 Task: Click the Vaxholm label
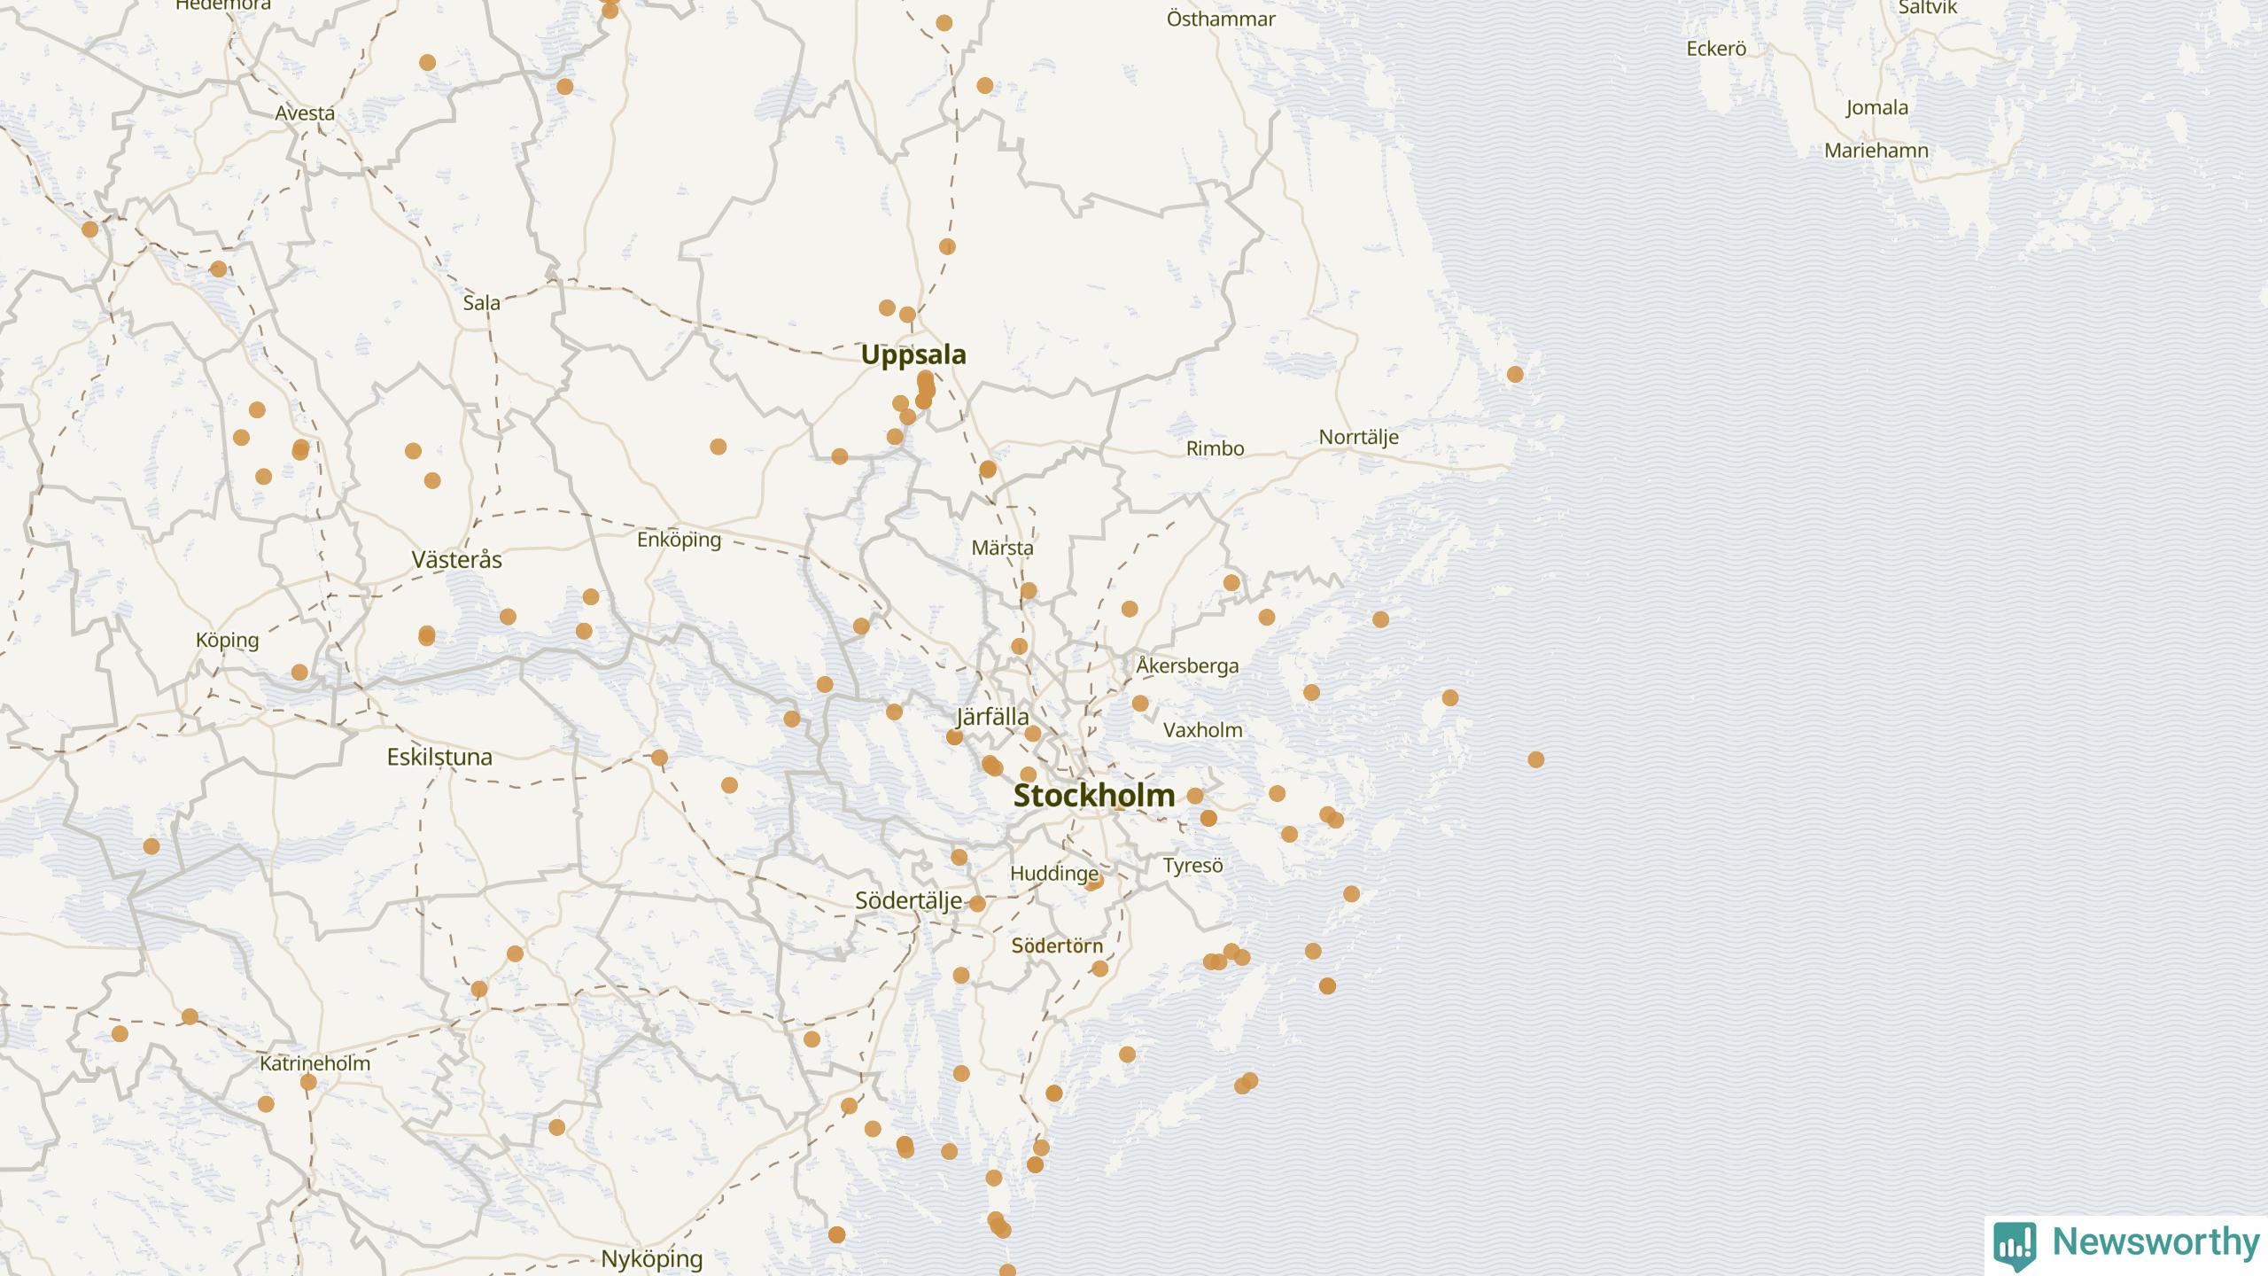tap(1202, 730)
